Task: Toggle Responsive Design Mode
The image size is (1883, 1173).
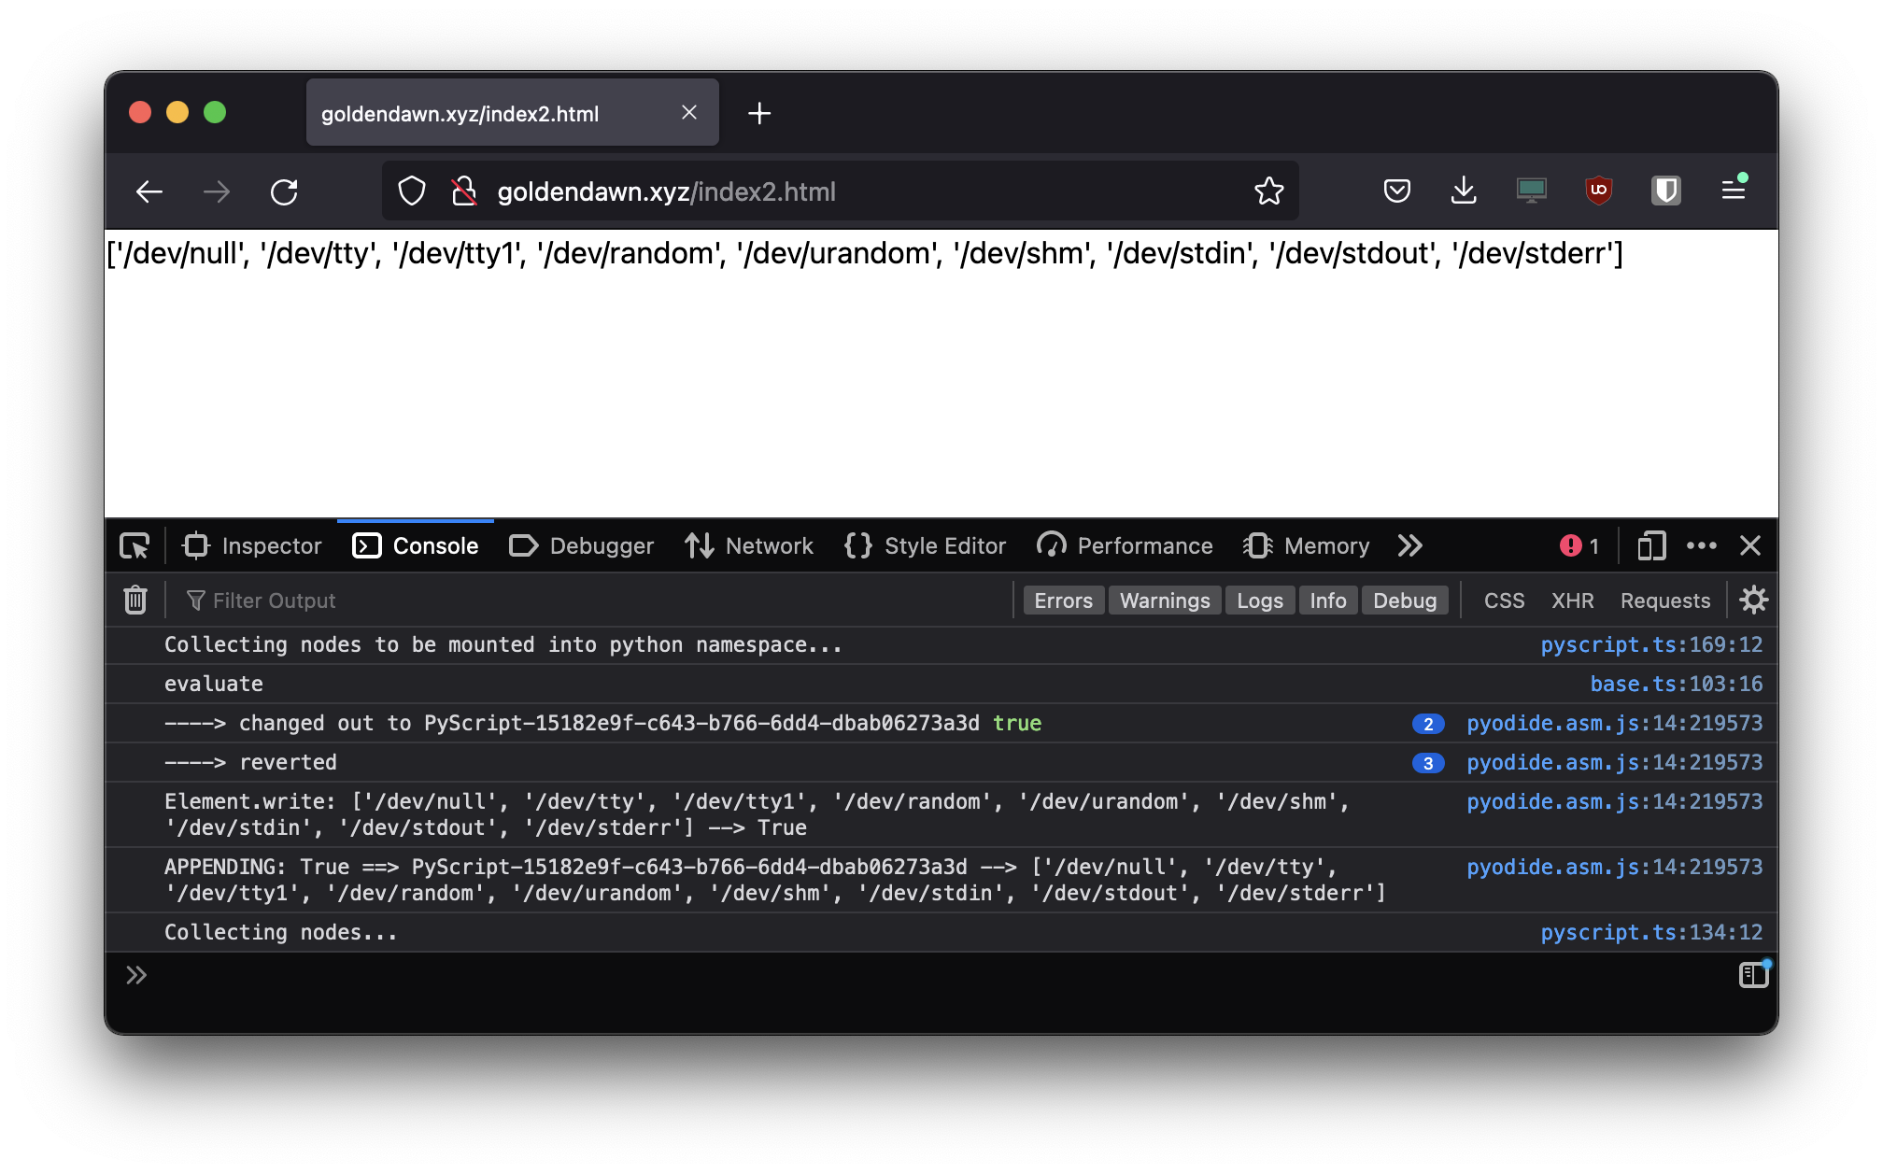Action: coord(1650,545)
